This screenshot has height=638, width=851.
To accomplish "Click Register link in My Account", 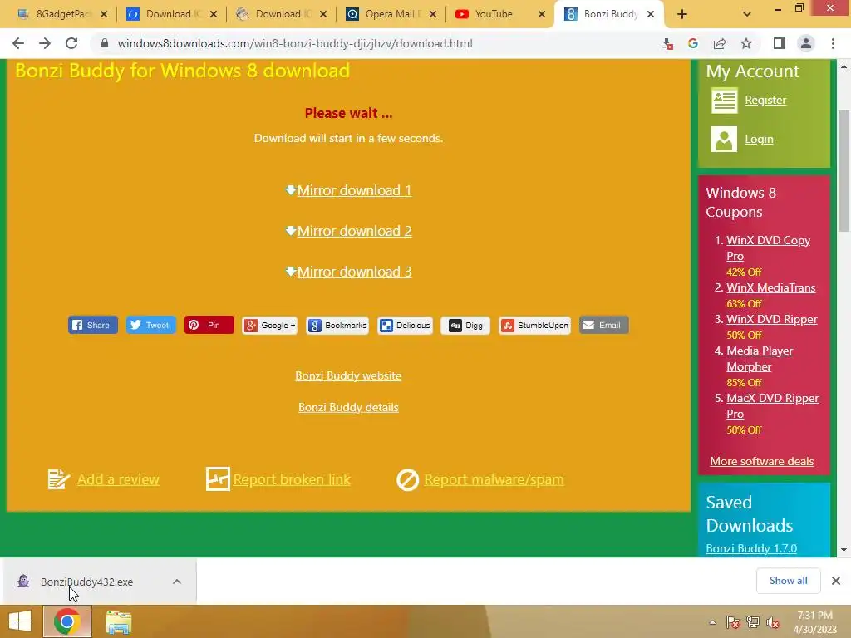I will 765,100.
